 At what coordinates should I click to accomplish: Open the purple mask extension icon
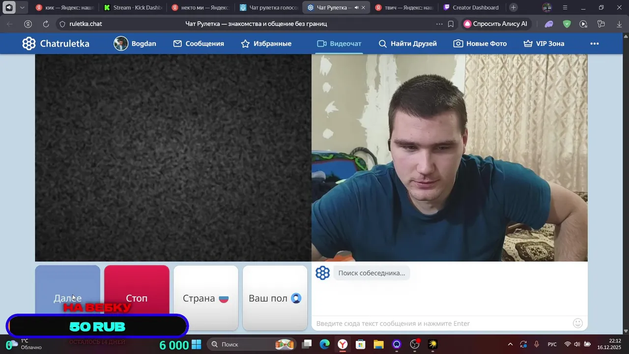(x=549, y=24)
